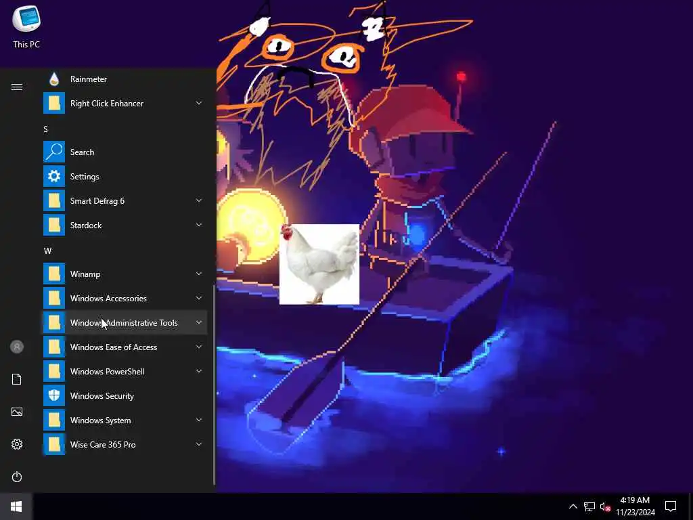Viewport: 693px width, 520px height.
Task: Expand the Right Click Enhancer chevron
Action: [199, 103]
